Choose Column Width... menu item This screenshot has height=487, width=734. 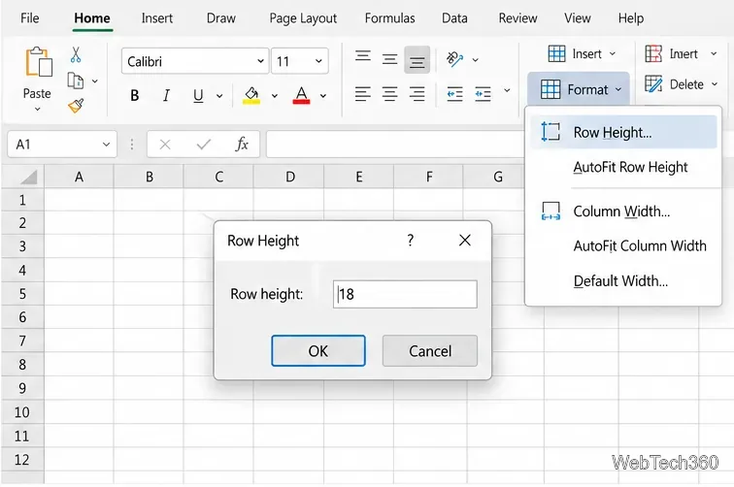(623, 211)
